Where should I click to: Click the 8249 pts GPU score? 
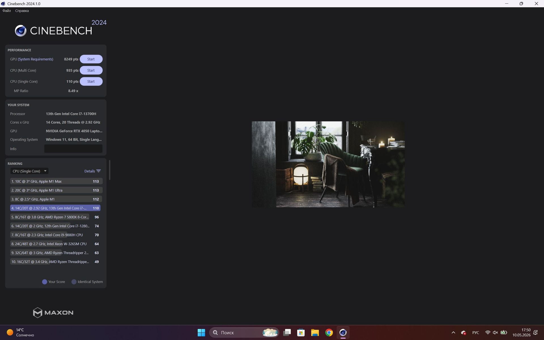tap(71, 59)
